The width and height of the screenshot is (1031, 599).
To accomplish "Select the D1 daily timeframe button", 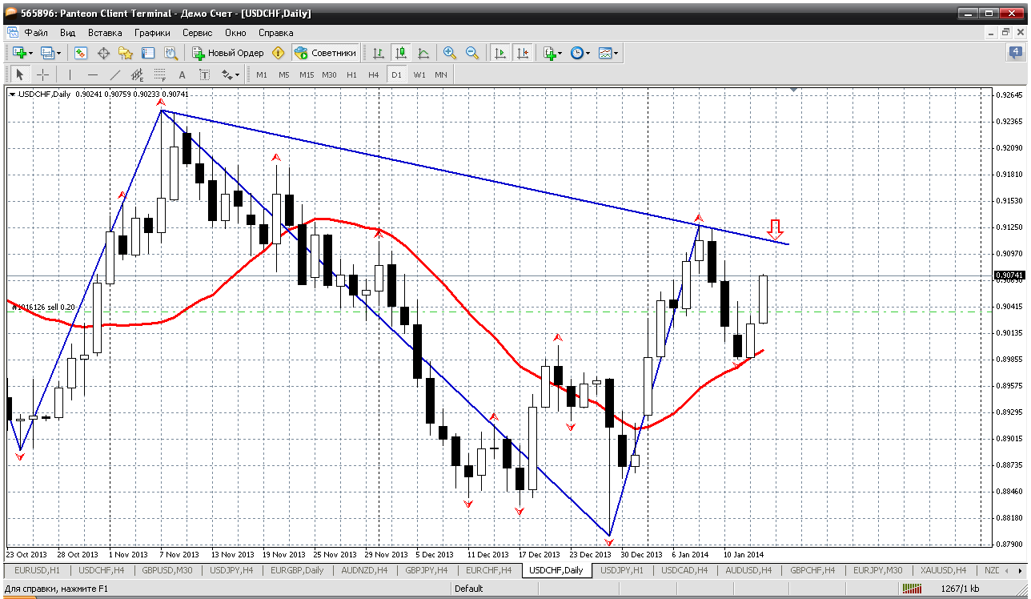I will tap(396, 74).
